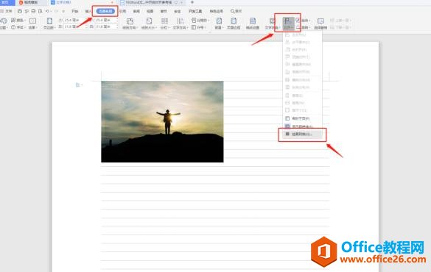Click the paper size (纸张大小) icon
This screenshot has height=272, width=431.
pyautogui.click(x=149, y=24)
